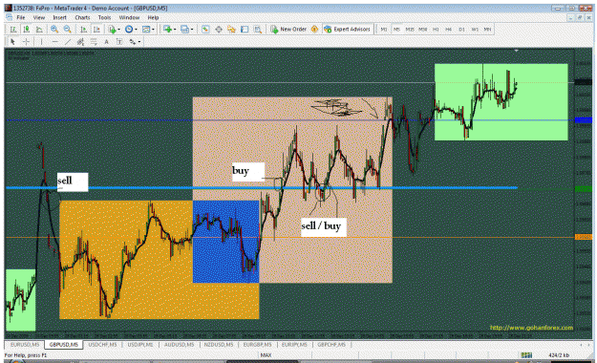The image size is (597, 363).
Task: Switch to M30 timeframe
Action: pyautogui.click(x=422, y=30)
